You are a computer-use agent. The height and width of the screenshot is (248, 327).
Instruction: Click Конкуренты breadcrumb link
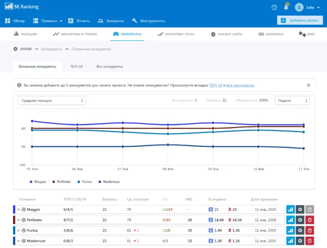point(51,49)
